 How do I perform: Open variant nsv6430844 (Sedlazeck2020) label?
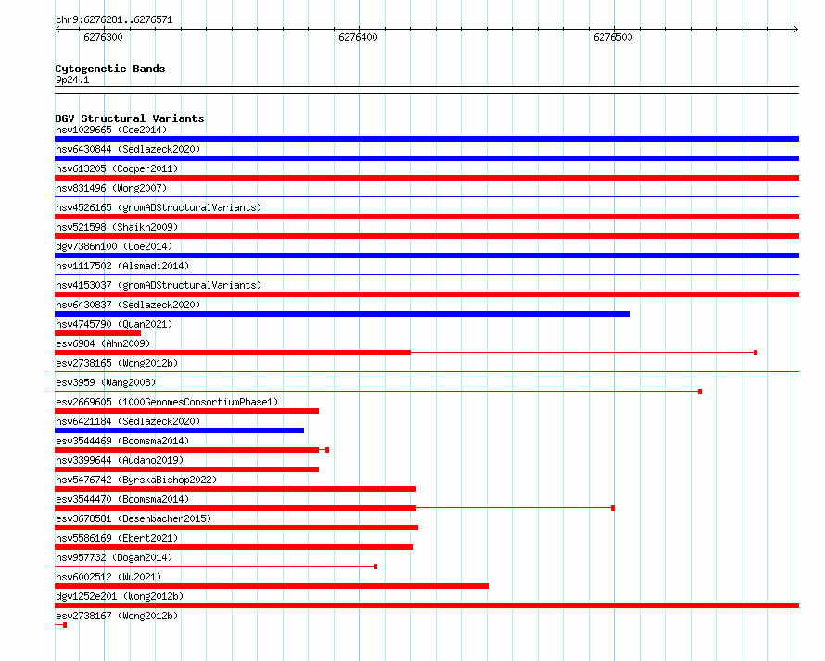(128, 149)
